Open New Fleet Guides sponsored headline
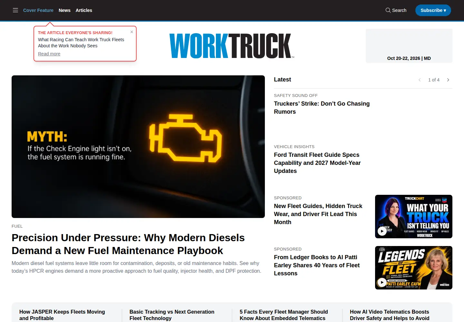 tap(318, 214)
